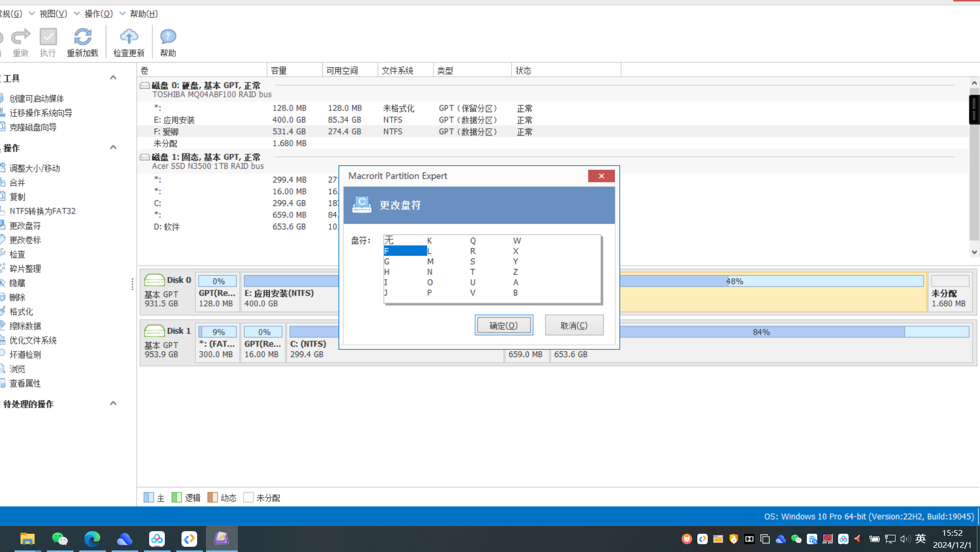980x552 pixels.
Task: Select Merge (合并) operation
Action: [x=17, y=182]
